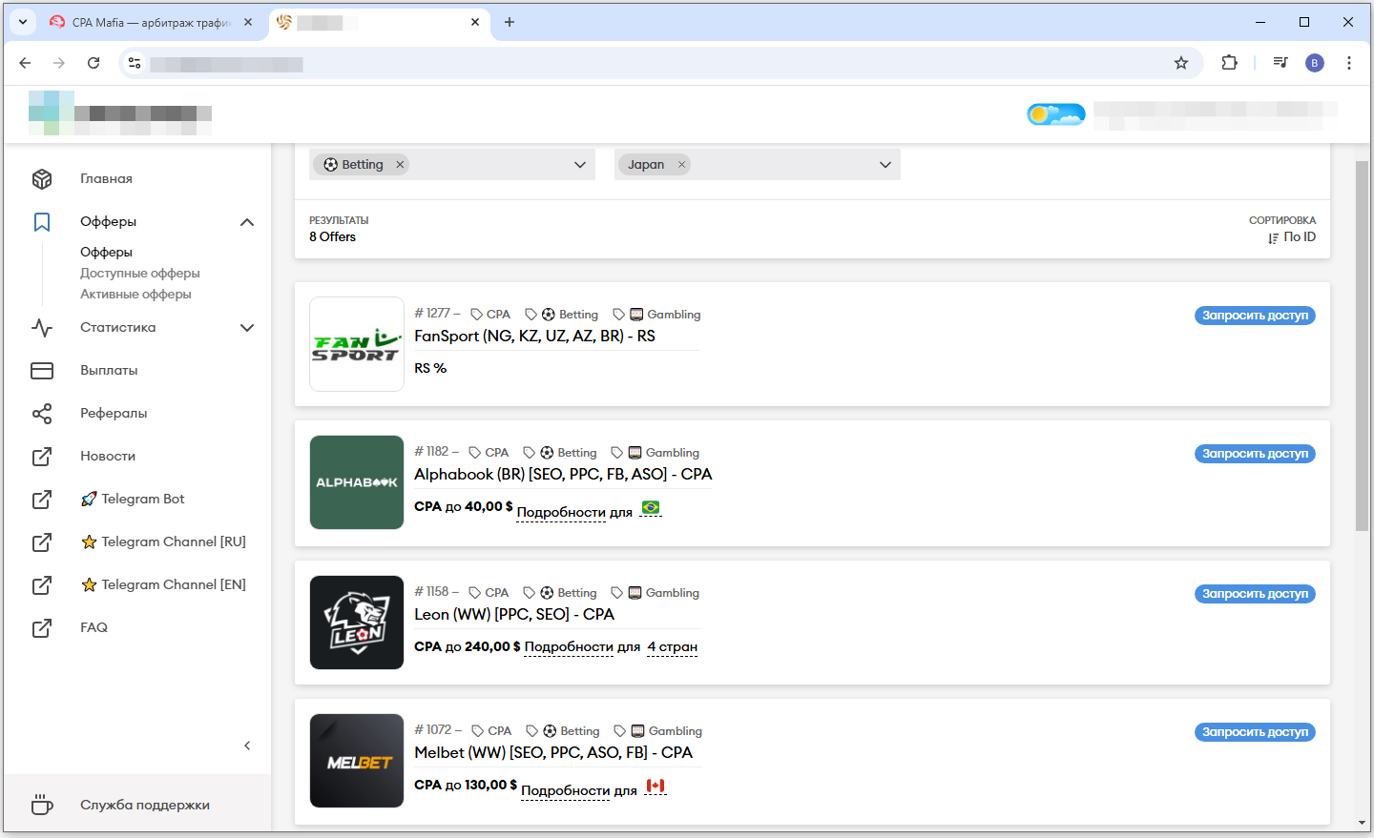Open the Japan country dropdown

coord(885,165)
